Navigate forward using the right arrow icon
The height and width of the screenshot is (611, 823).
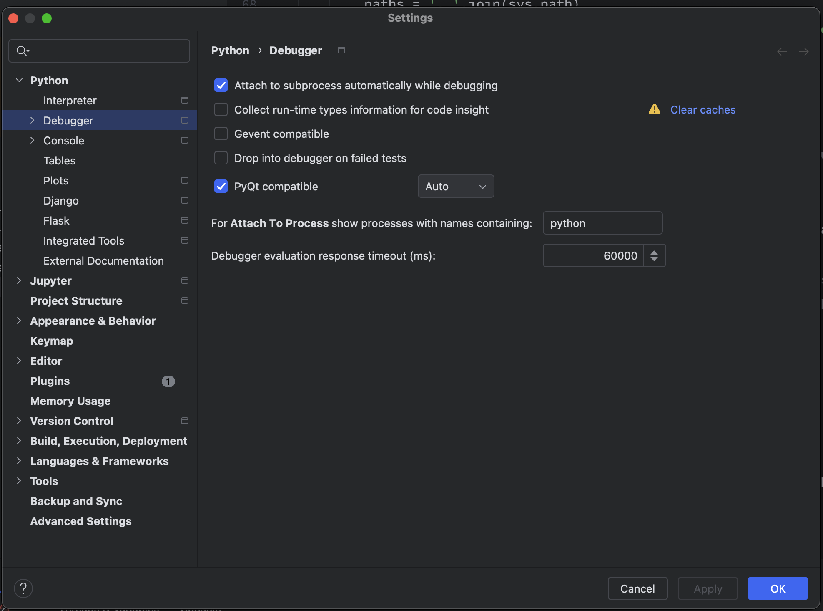click(804, 51)
